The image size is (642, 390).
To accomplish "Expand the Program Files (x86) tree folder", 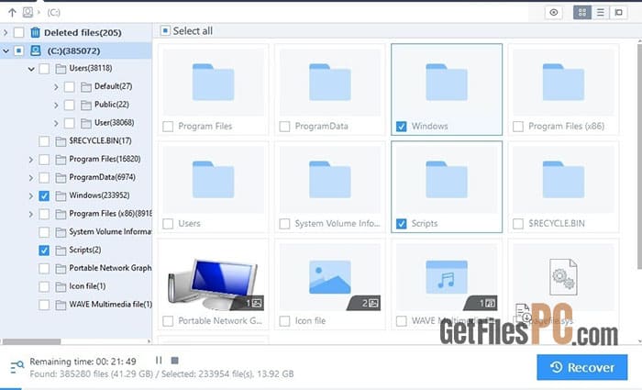I will 30,214.
